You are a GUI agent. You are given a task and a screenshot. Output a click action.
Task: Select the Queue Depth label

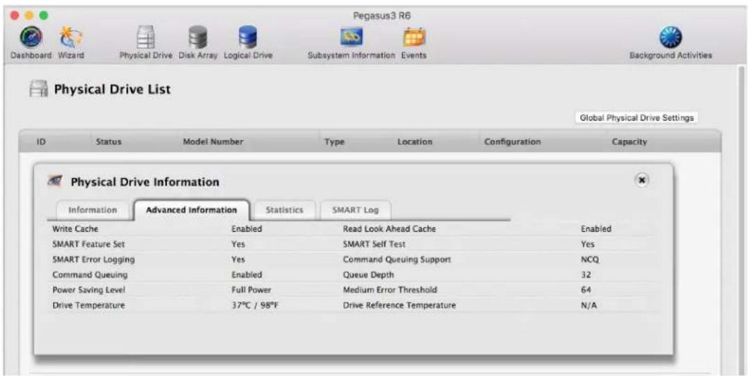click(x=368, y=275)
